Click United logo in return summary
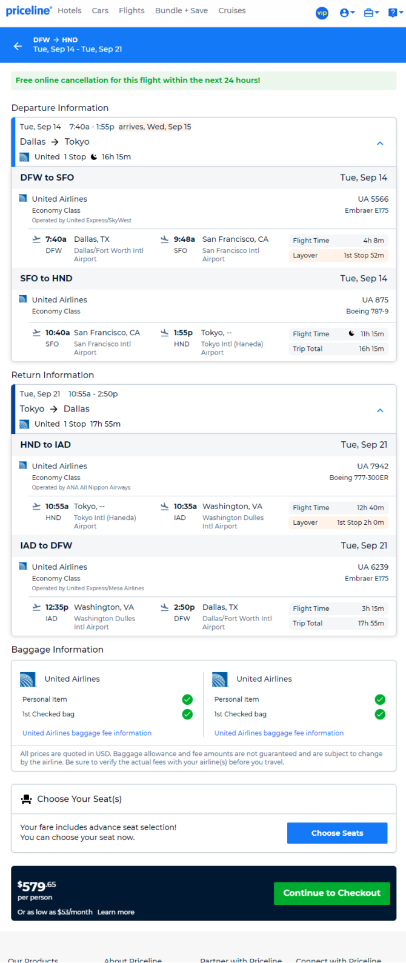406x963 pixels. [24, 424]
